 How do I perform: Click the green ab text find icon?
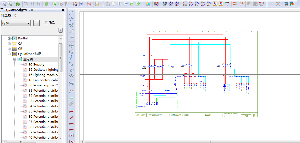(292, 3)
